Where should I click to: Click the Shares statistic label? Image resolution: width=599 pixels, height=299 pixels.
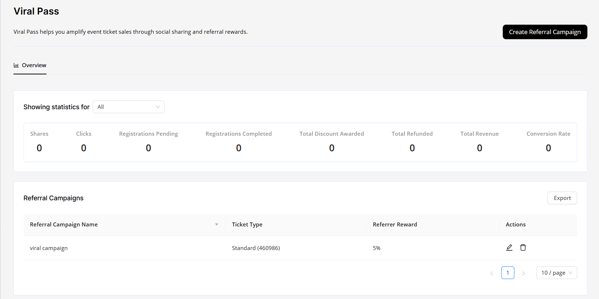[x=39, y=134]
